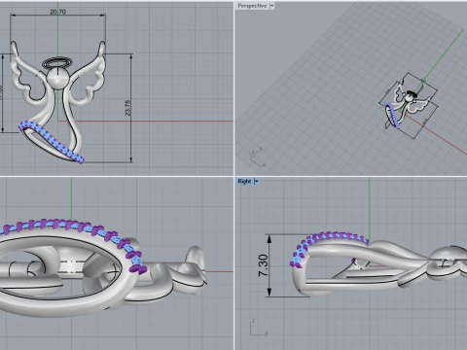Select the angel's halo ring in top-left view

[57, 63]
